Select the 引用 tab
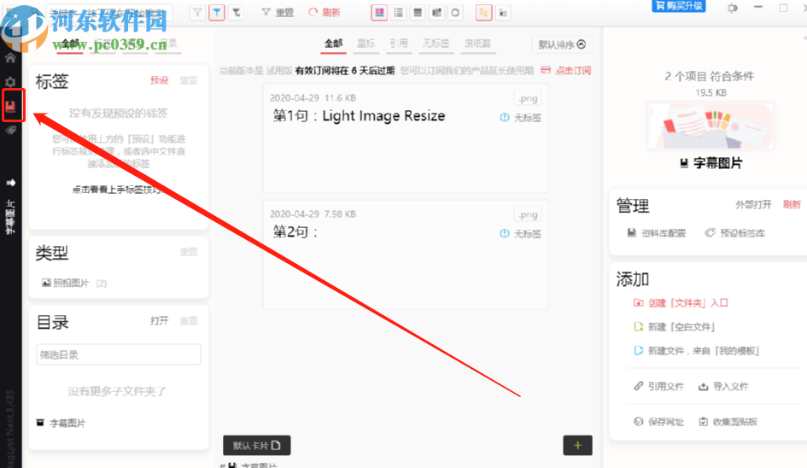This screenshot has width=807, height=468. [398, 44]
